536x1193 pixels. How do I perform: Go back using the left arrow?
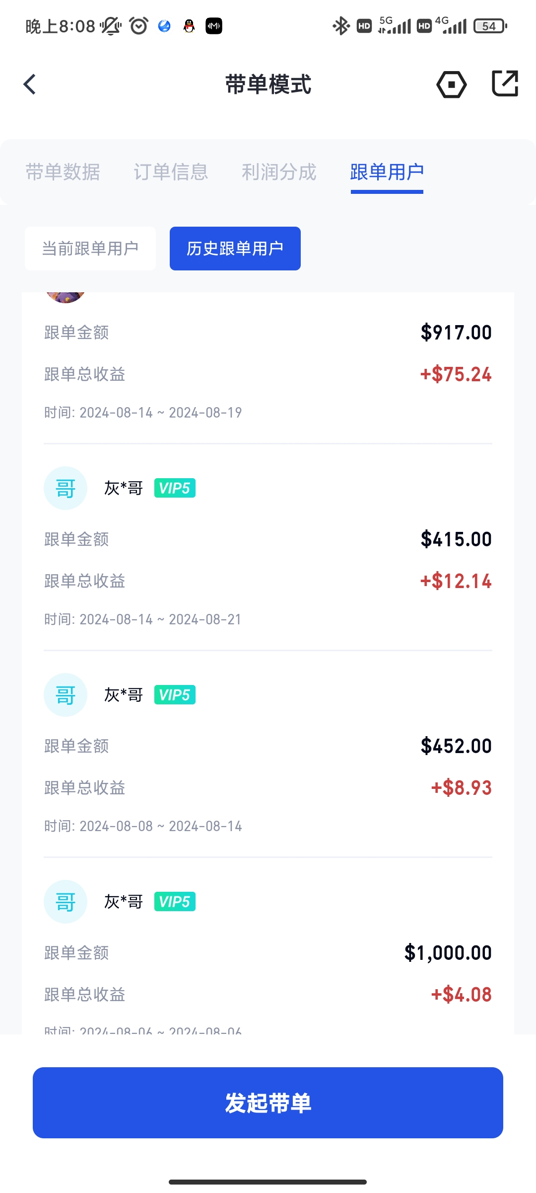(30, 84)
